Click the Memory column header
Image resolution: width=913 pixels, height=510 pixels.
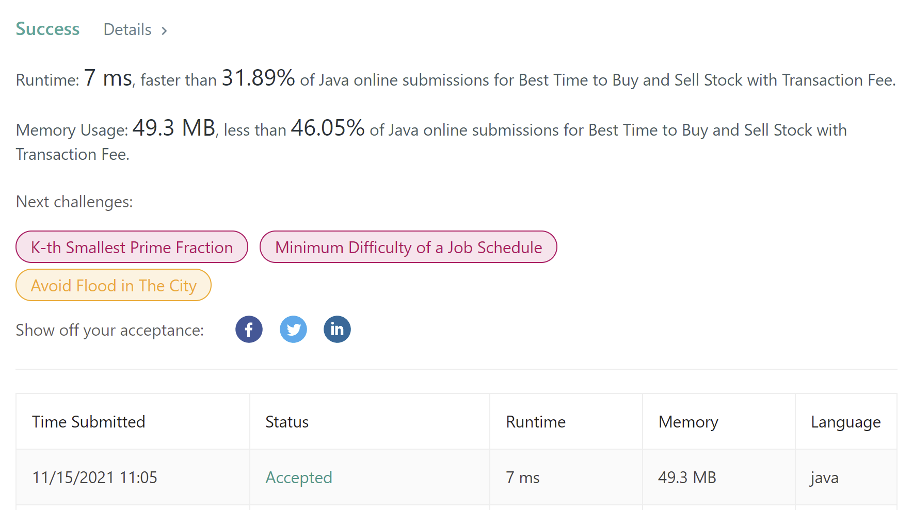click(x=688, y=422)
